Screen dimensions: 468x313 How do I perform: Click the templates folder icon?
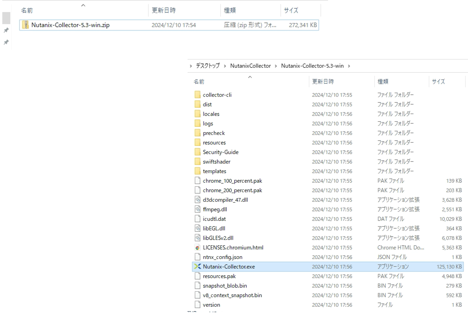coord(198,171)
